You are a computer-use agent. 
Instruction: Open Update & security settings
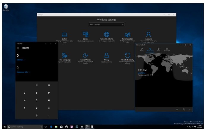tap(127, 58)
